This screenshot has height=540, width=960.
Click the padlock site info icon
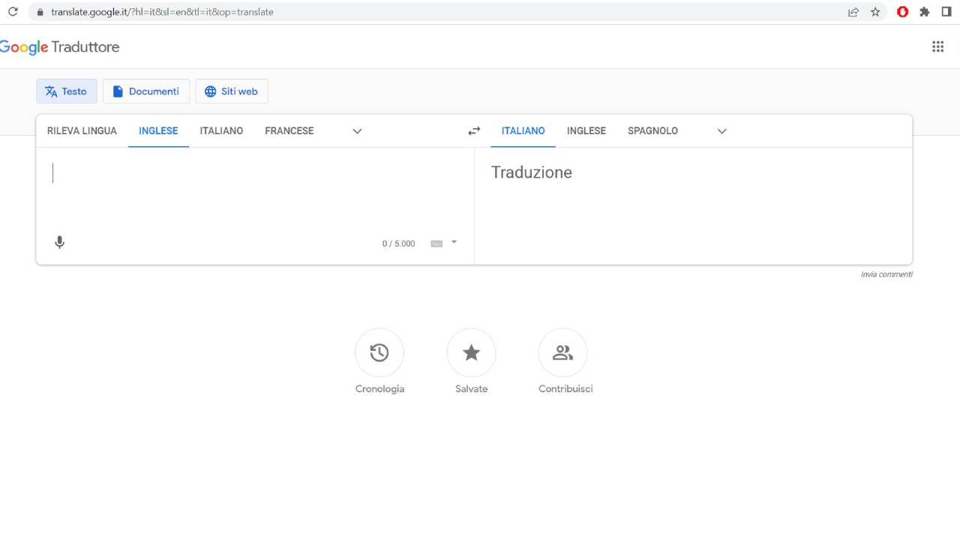(x=40, y=12)
